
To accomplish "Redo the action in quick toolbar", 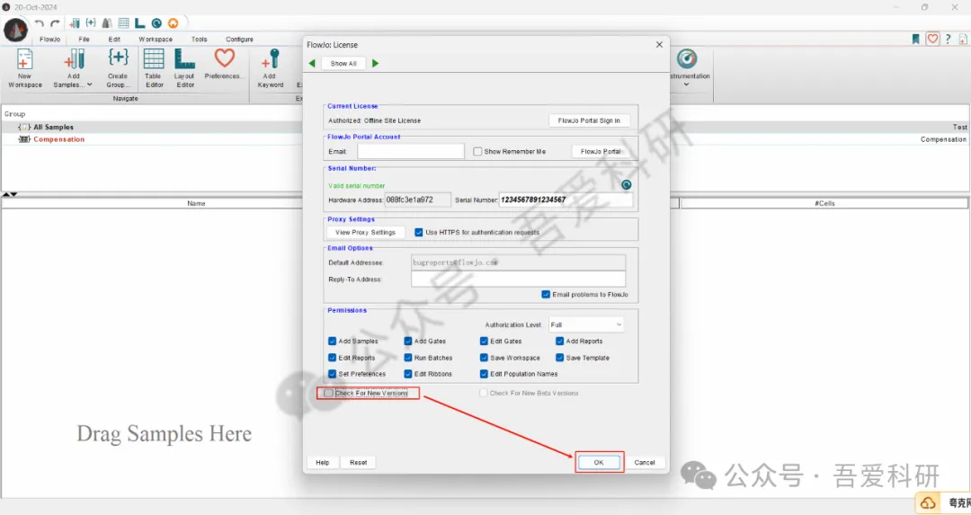I will click(55, 23).
